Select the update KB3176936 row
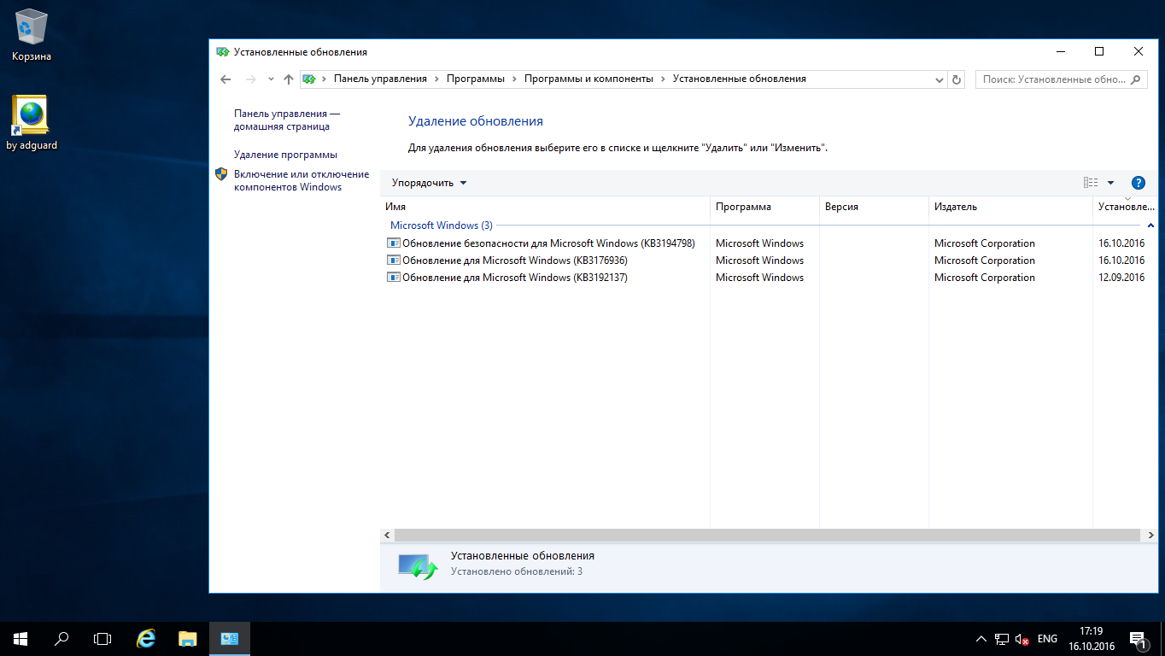The width and height of the screenshot is (1165, 656). 769,261
